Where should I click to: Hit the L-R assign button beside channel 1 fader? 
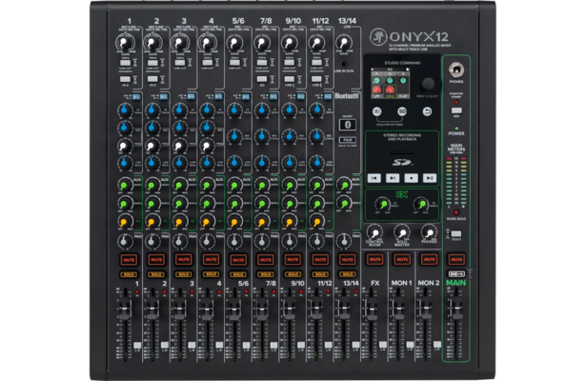click(137, 345)
